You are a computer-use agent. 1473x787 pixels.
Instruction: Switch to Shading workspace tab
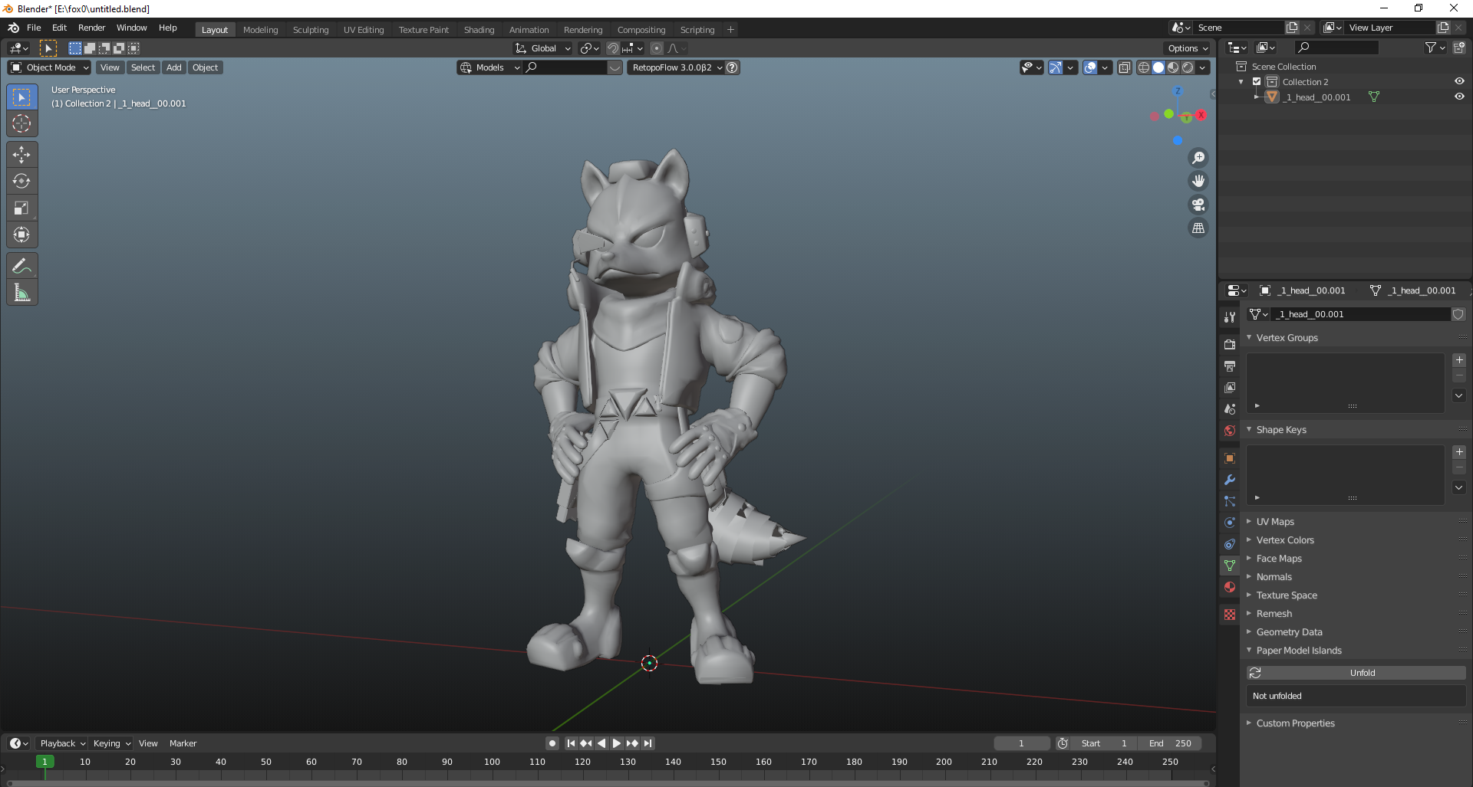(479, 30)
